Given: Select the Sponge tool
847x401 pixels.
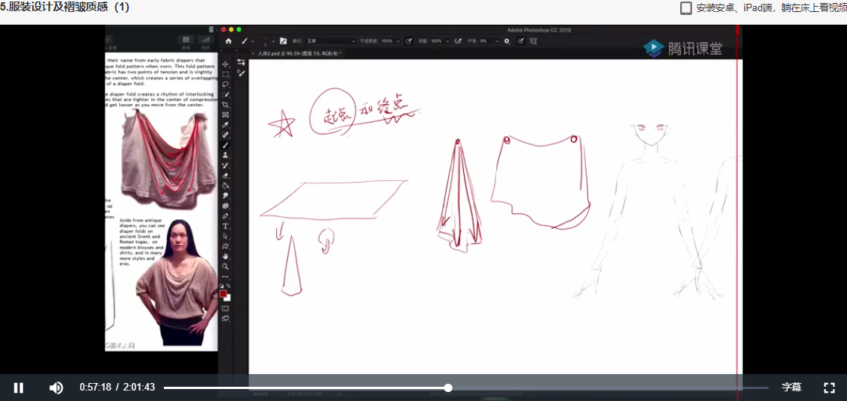Looking at the screenshot, I should pyautogui.click(x=225, y=205).
